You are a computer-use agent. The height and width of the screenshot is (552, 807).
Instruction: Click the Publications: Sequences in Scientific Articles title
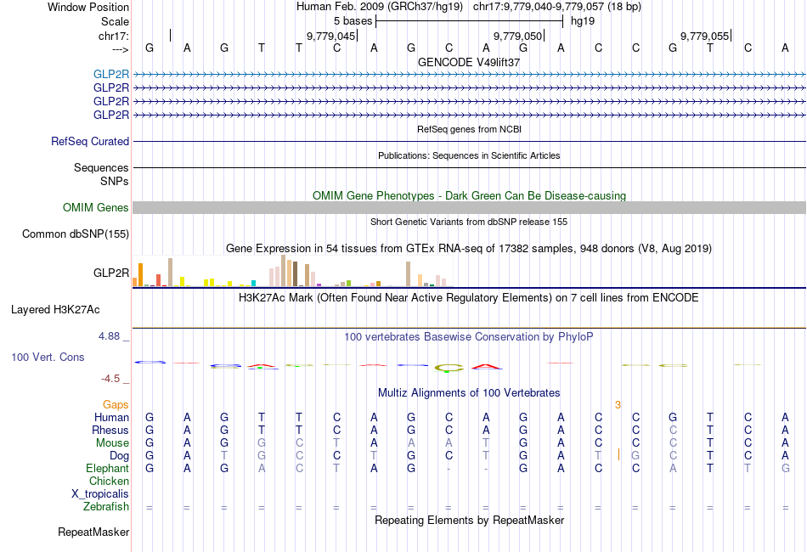469,155
